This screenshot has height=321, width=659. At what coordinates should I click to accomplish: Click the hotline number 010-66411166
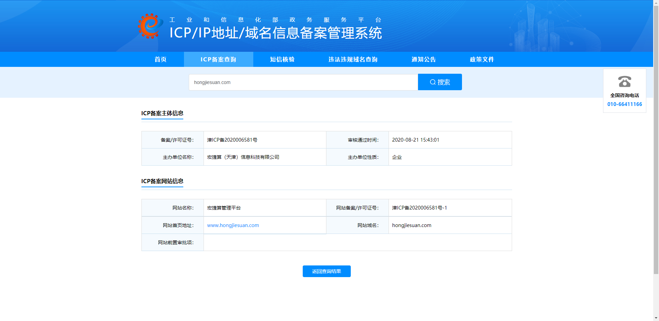coord(625,104)
